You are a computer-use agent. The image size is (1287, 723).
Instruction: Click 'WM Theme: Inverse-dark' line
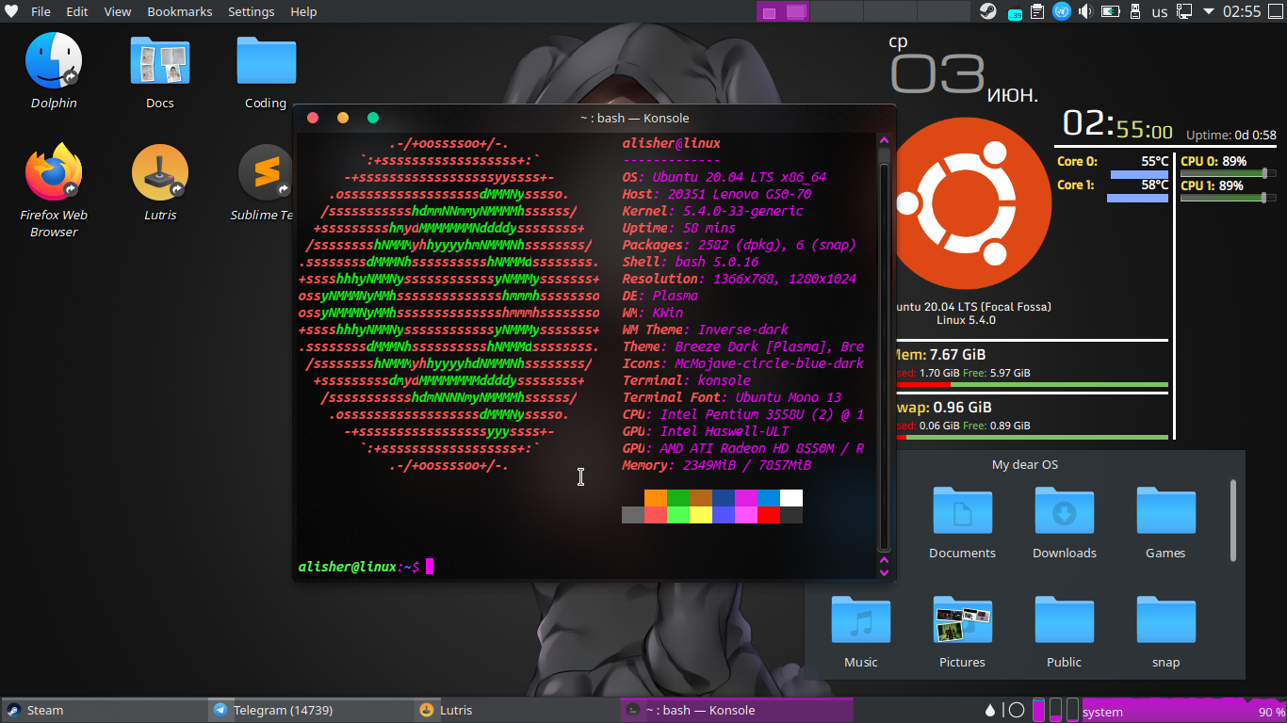click(706, 329)
